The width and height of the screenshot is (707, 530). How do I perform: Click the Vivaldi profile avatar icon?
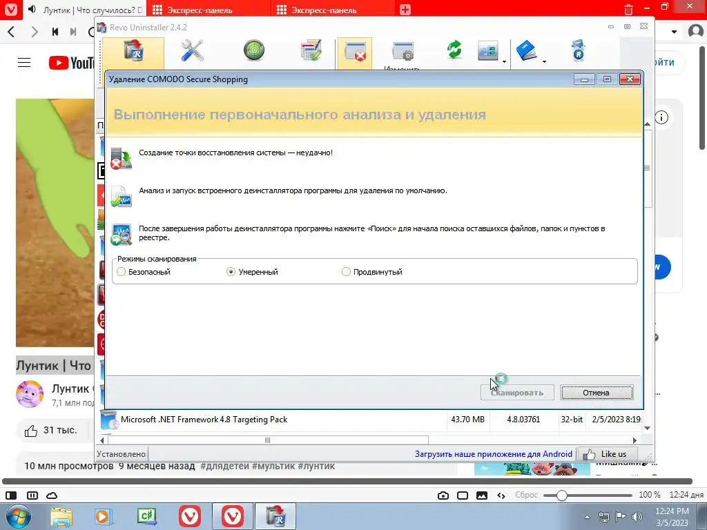pyautogui.click(x=696, y=31)
